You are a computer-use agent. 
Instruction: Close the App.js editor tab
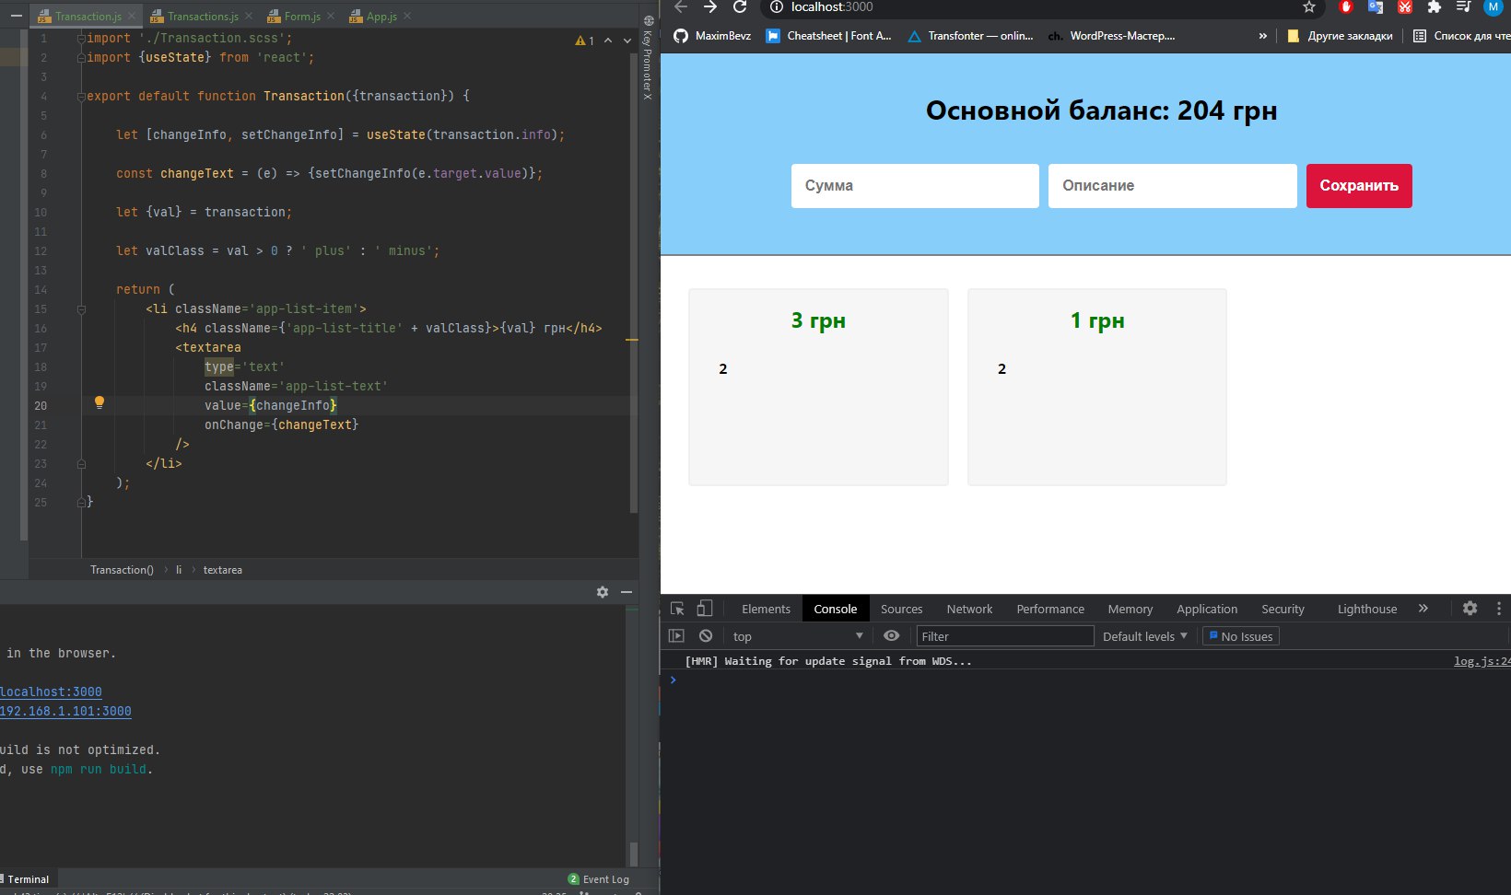[x=407, y=17]
